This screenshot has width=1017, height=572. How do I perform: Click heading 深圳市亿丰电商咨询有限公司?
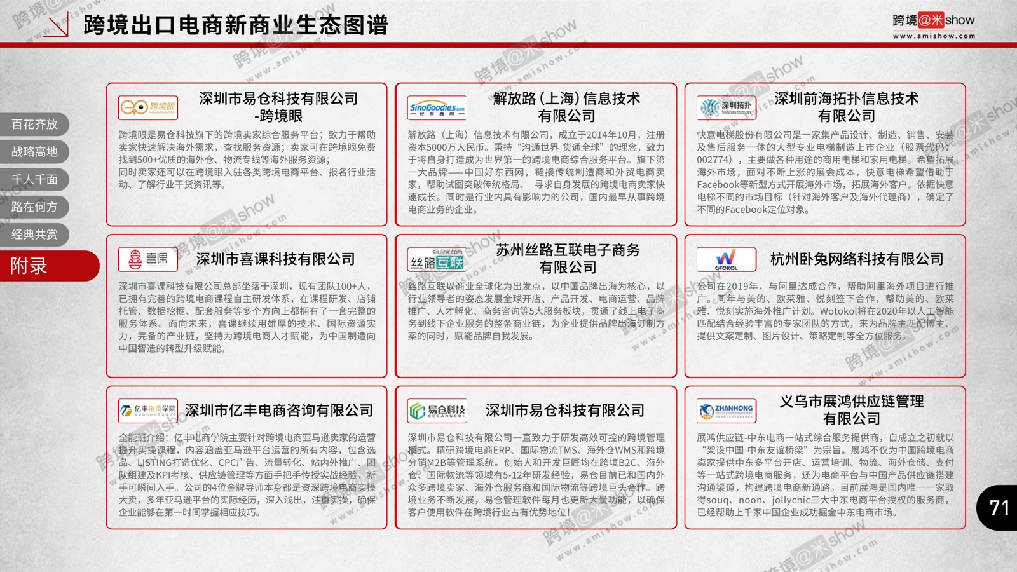click(279, 411)
